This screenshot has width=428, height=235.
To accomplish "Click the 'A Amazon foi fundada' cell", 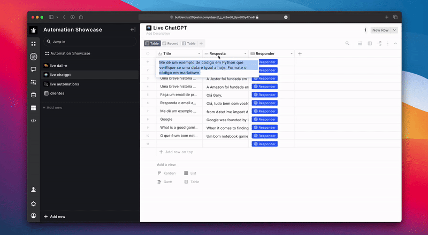I will (x=225, y=87).
